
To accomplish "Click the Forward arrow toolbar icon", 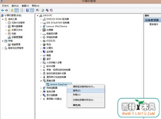I will coord(6,10).
